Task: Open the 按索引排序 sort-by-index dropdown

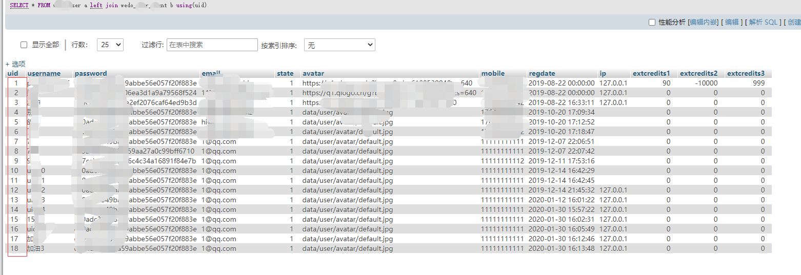Action: (x=339, y=45)
